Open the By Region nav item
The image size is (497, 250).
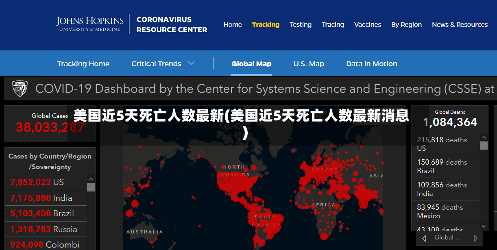(406, 24)
